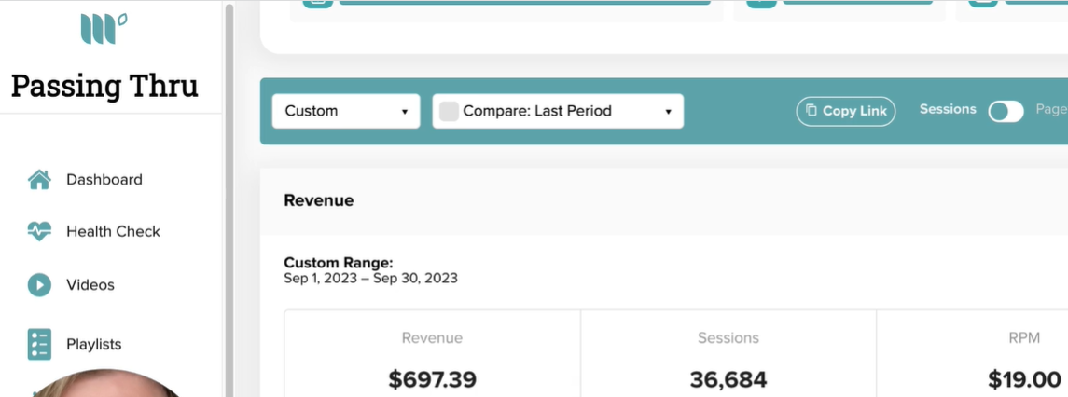This screenshot has width=1068, height=397.
Task: Click the Dashboard home icon
Action: point(39,180)
